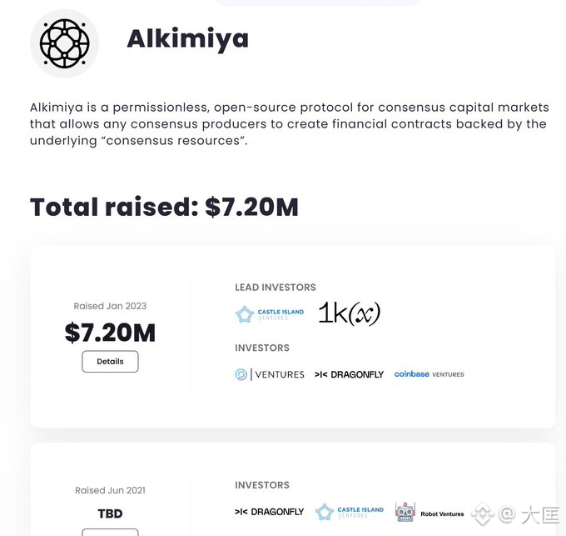Select the $7.20M amount in the round card
This screenshot has width=566, height=536.
110,333
